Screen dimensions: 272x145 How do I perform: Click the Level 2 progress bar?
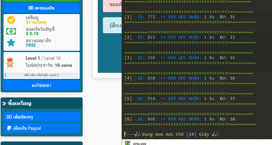tap(41, 75)
